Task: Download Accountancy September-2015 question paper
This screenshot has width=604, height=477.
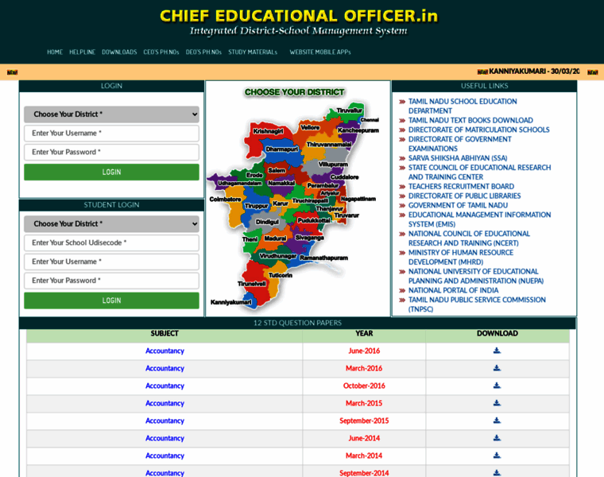Action: (497, 421)
